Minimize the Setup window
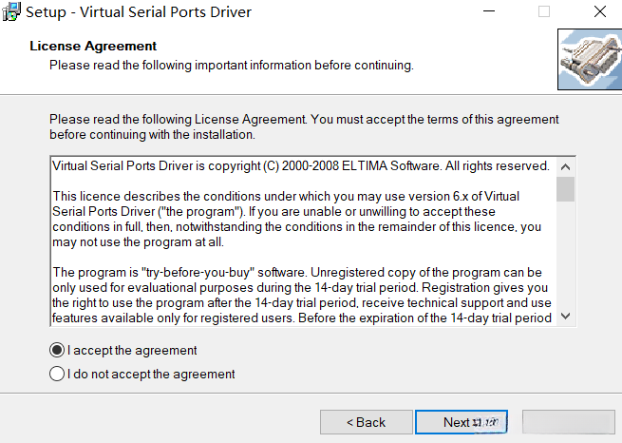This screenshot has width=622, height=443. click(x=487, y=12)
